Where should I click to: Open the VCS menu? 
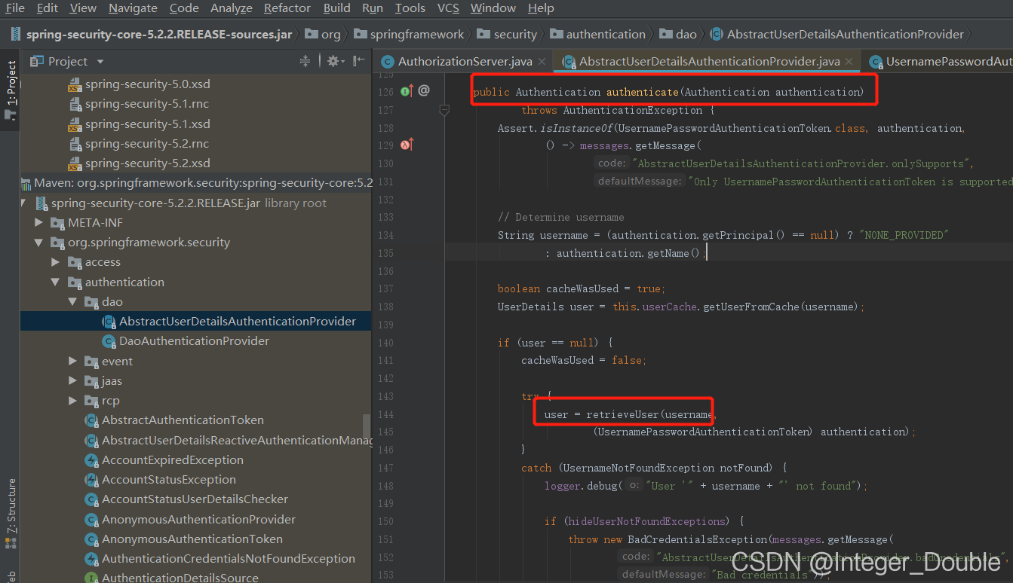[448, 8]
